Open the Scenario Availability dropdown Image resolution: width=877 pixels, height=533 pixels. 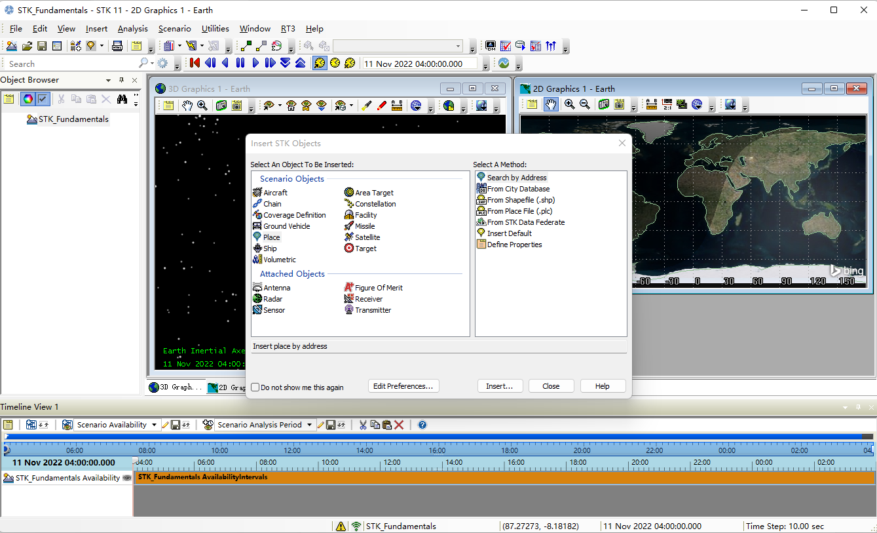(x=155, y=425)
